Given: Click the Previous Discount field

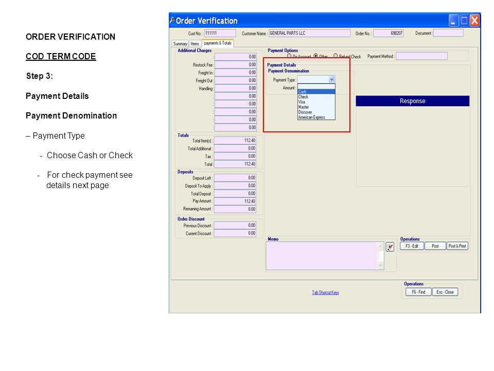Looking at the screenshot, I should pyautogui.click(x=235, y=225).
